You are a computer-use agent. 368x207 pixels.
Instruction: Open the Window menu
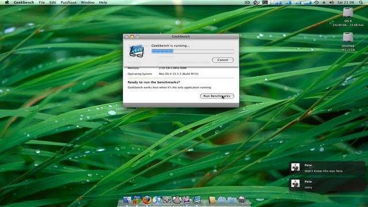87,2
